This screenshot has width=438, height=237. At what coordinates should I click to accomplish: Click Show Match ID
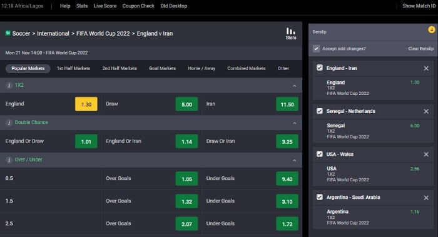pos(419,6)
